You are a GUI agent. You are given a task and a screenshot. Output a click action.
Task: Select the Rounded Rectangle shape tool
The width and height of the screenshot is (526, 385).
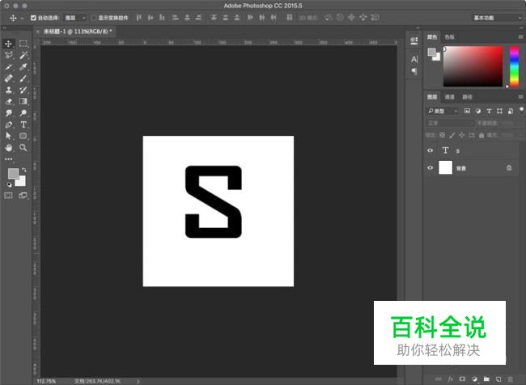(23, 136)
